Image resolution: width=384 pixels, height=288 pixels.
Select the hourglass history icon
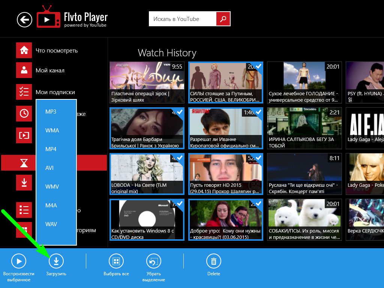tap(24, 163)
